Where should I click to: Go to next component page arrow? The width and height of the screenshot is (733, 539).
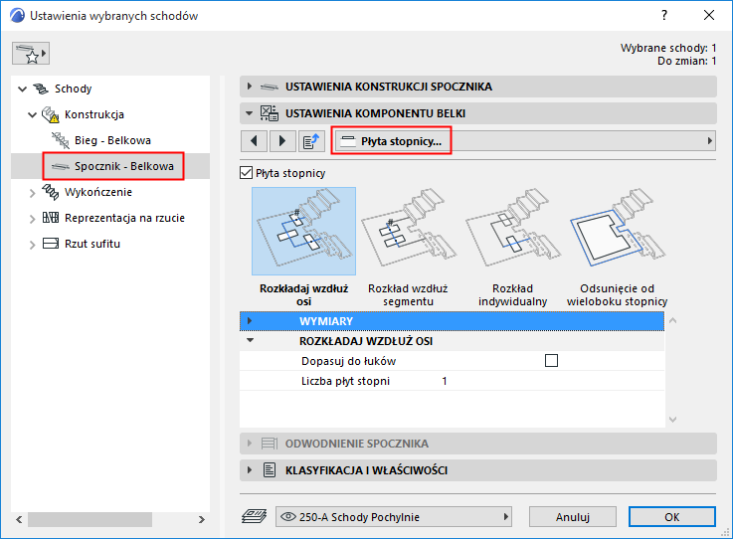281,141
